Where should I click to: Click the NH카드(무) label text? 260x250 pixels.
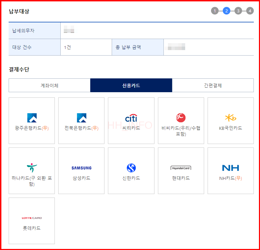[x=230, y=178]
